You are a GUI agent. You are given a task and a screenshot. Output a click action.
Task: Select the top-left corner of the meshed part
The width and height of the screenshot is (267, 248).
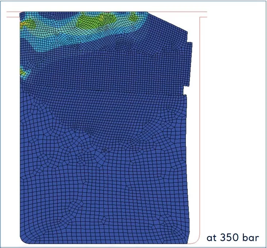21,13
